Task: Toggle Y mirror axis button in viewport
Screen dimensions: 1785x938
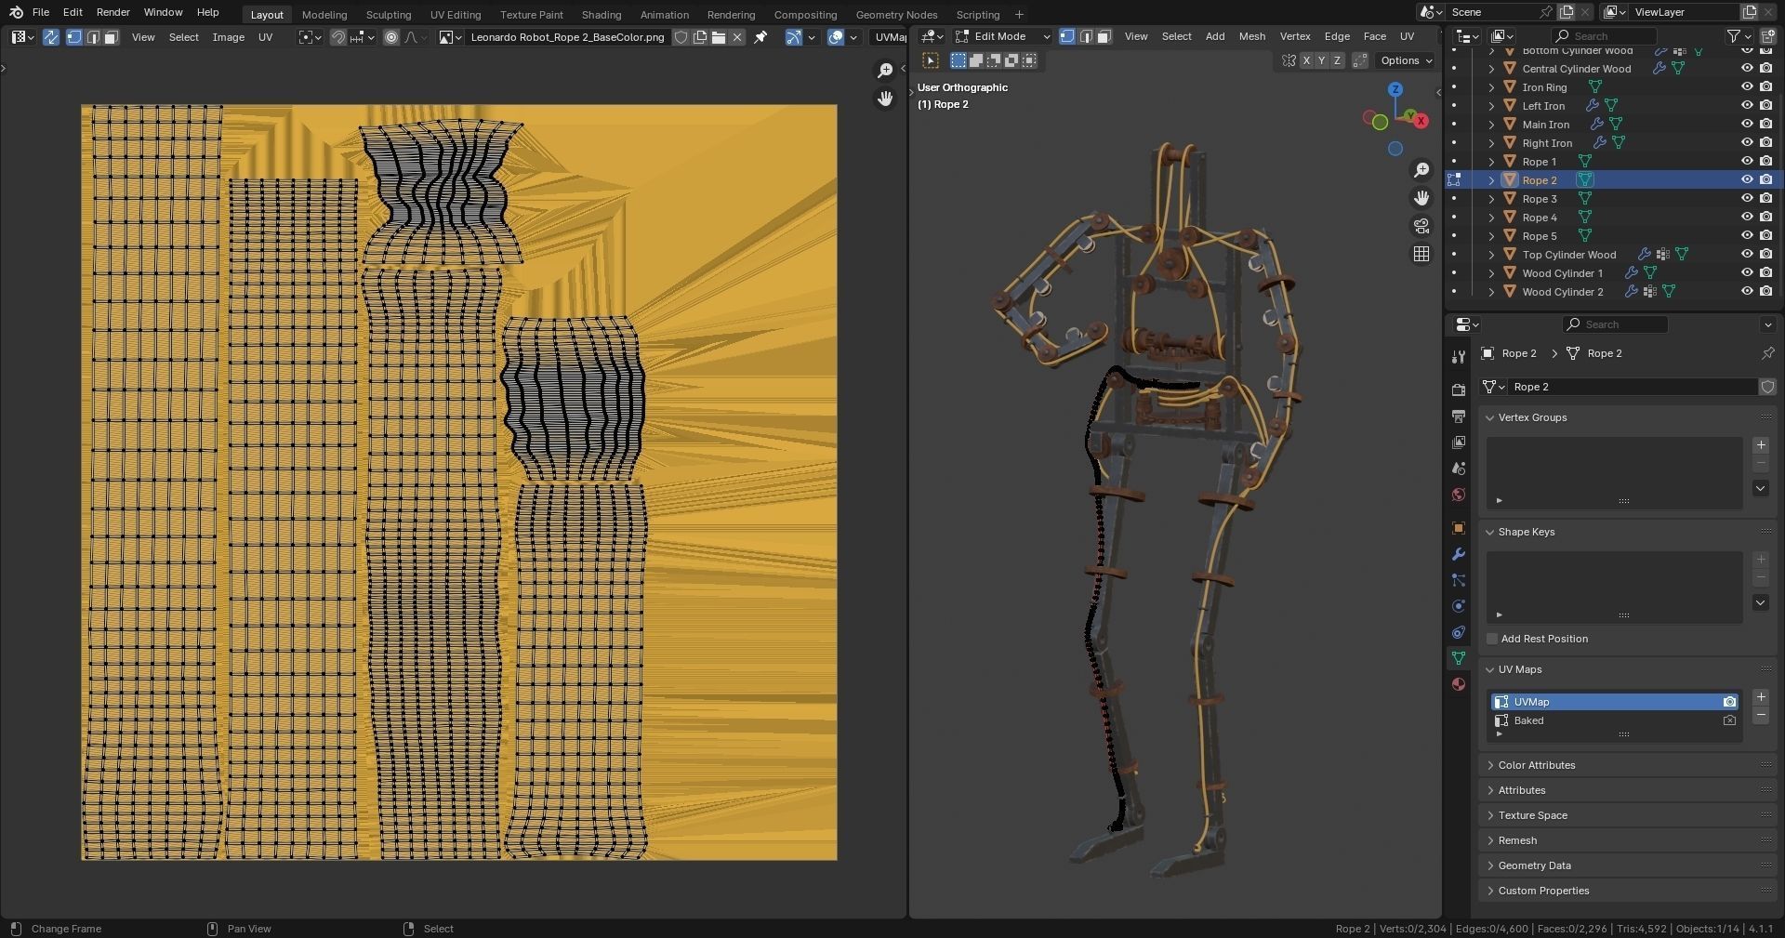Action: [x=1321, y=60]
